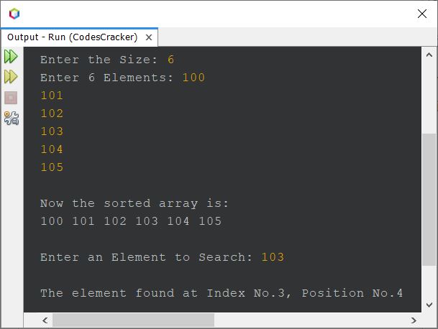Click the green Re-run button
438x329 pixels.
(11, 56)
